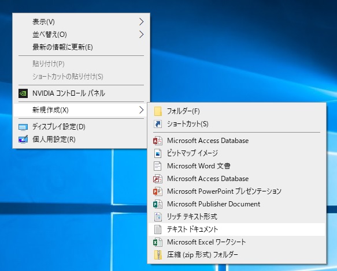Select Microsoft Word 文書
This screenshot has width=337, height=271.
click(236, 166)
